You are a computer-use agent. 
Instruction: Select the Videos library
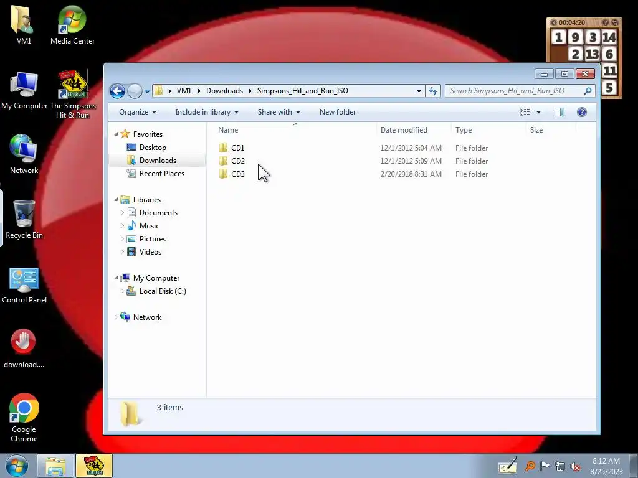click(x=150, y=251)
